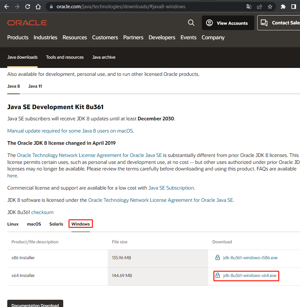Click the padlock site info icon
The height and width of the screenshot is (307, 300).
(x=51, y=7)
